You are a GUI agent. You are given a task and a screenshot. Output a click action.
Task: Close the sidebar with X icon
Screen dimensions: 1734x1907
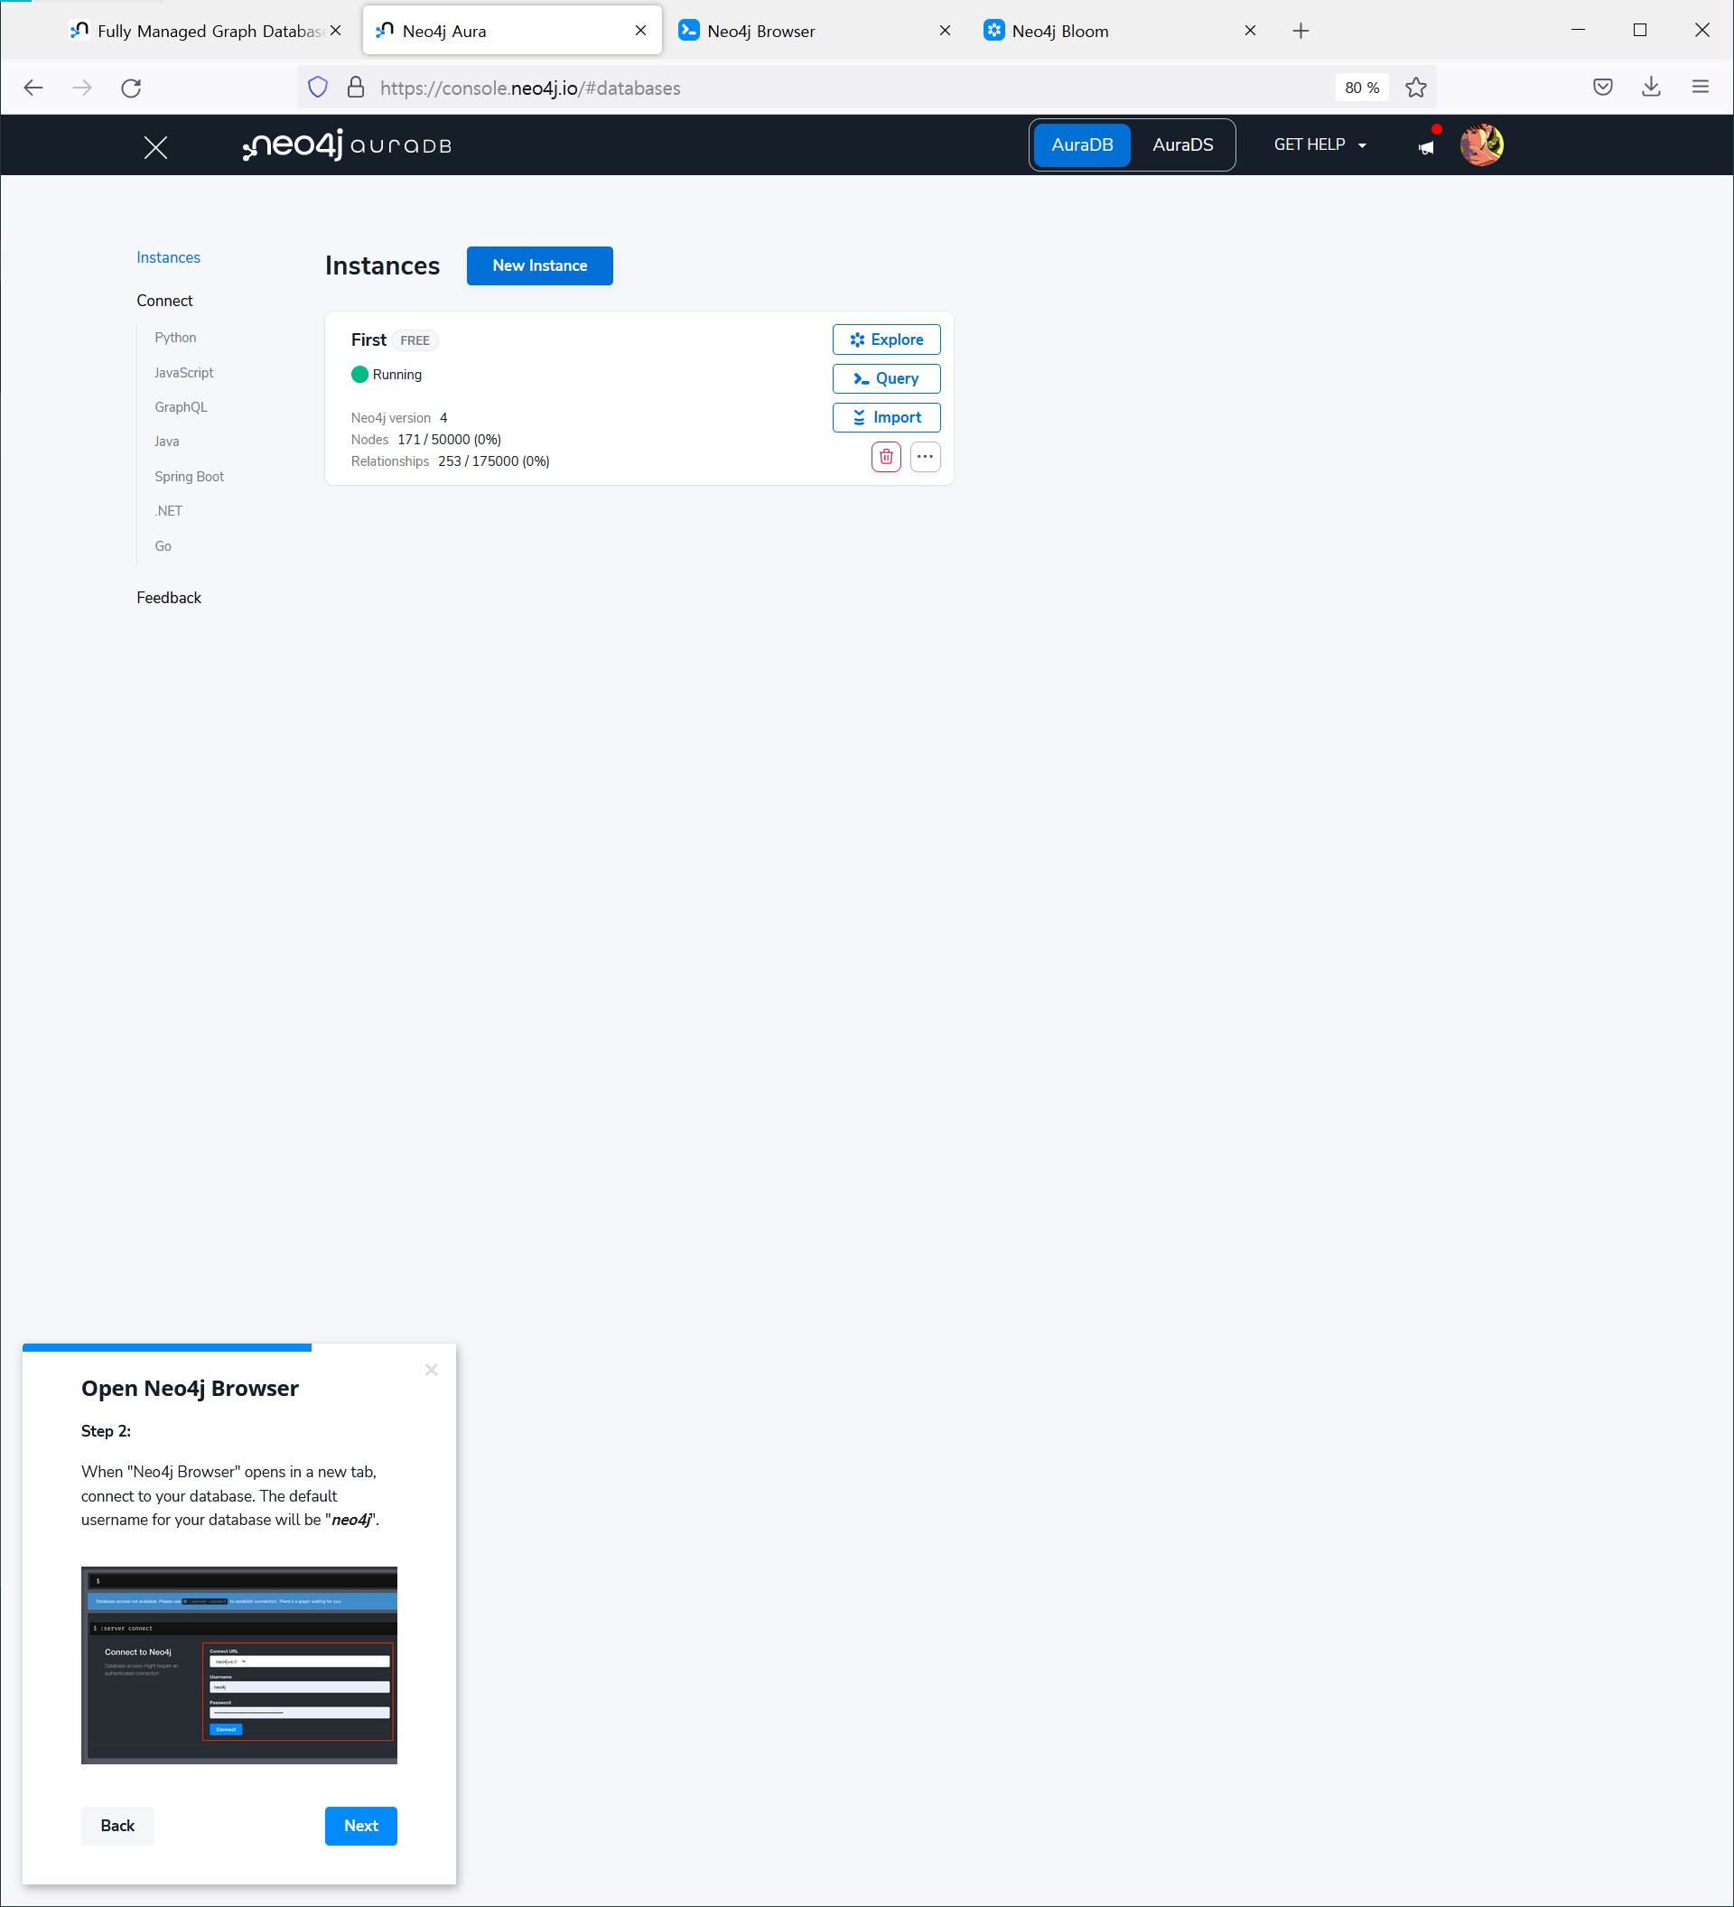pos(155,146)
